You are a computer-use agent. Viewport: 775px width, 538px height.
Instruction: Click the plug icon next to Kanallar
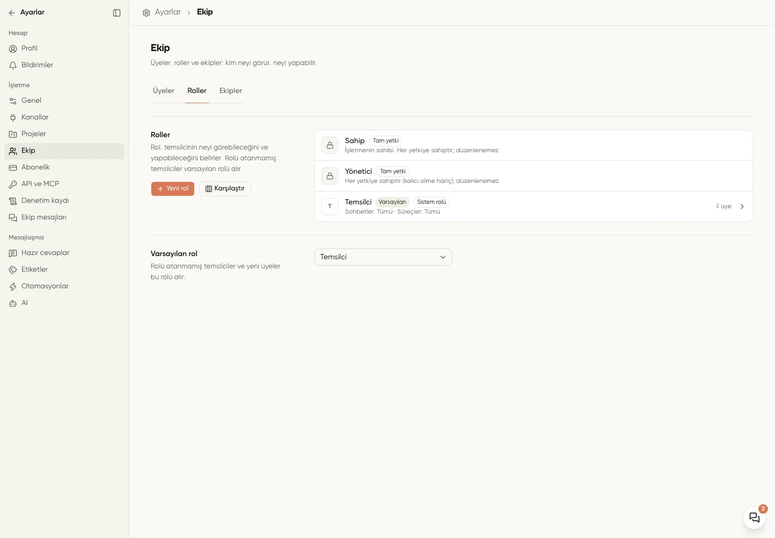(x=13, y=118)
